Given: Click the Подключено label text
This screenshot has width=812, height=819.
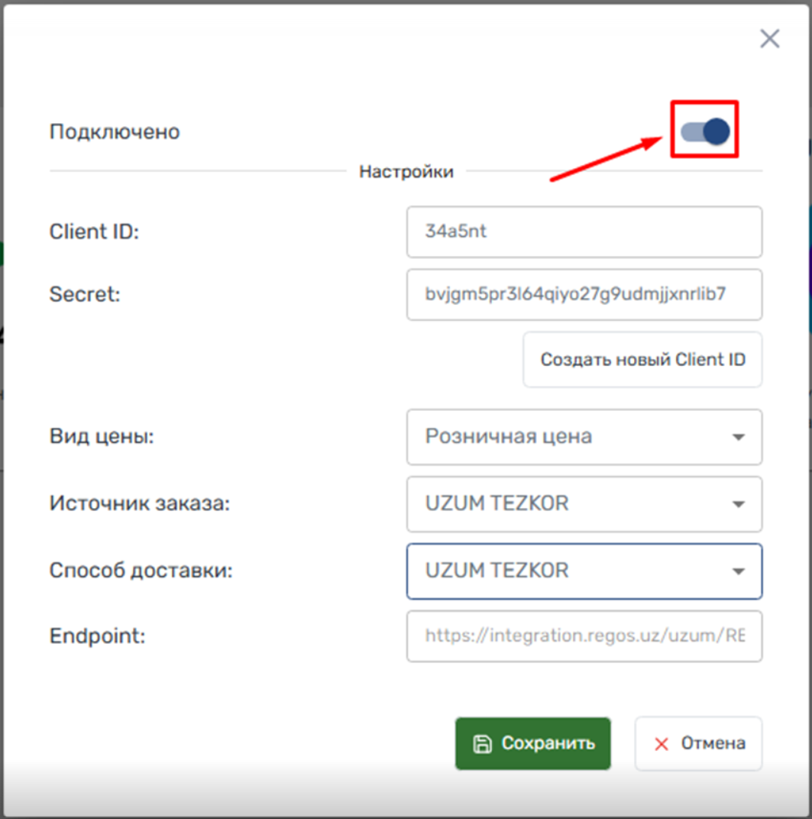Looking at the screenshot, I should click(x=115, y=131).
